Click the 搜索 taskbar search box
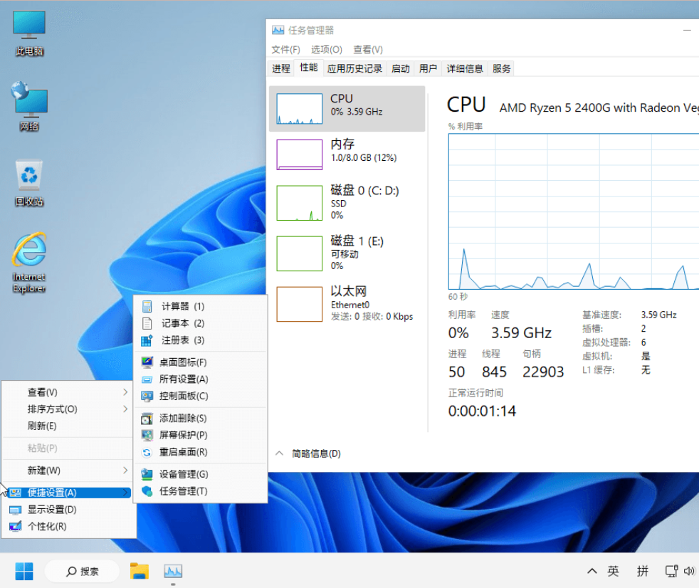Image resolution: width=699 pixels, height=588 pixels. [x=83, y=571]
